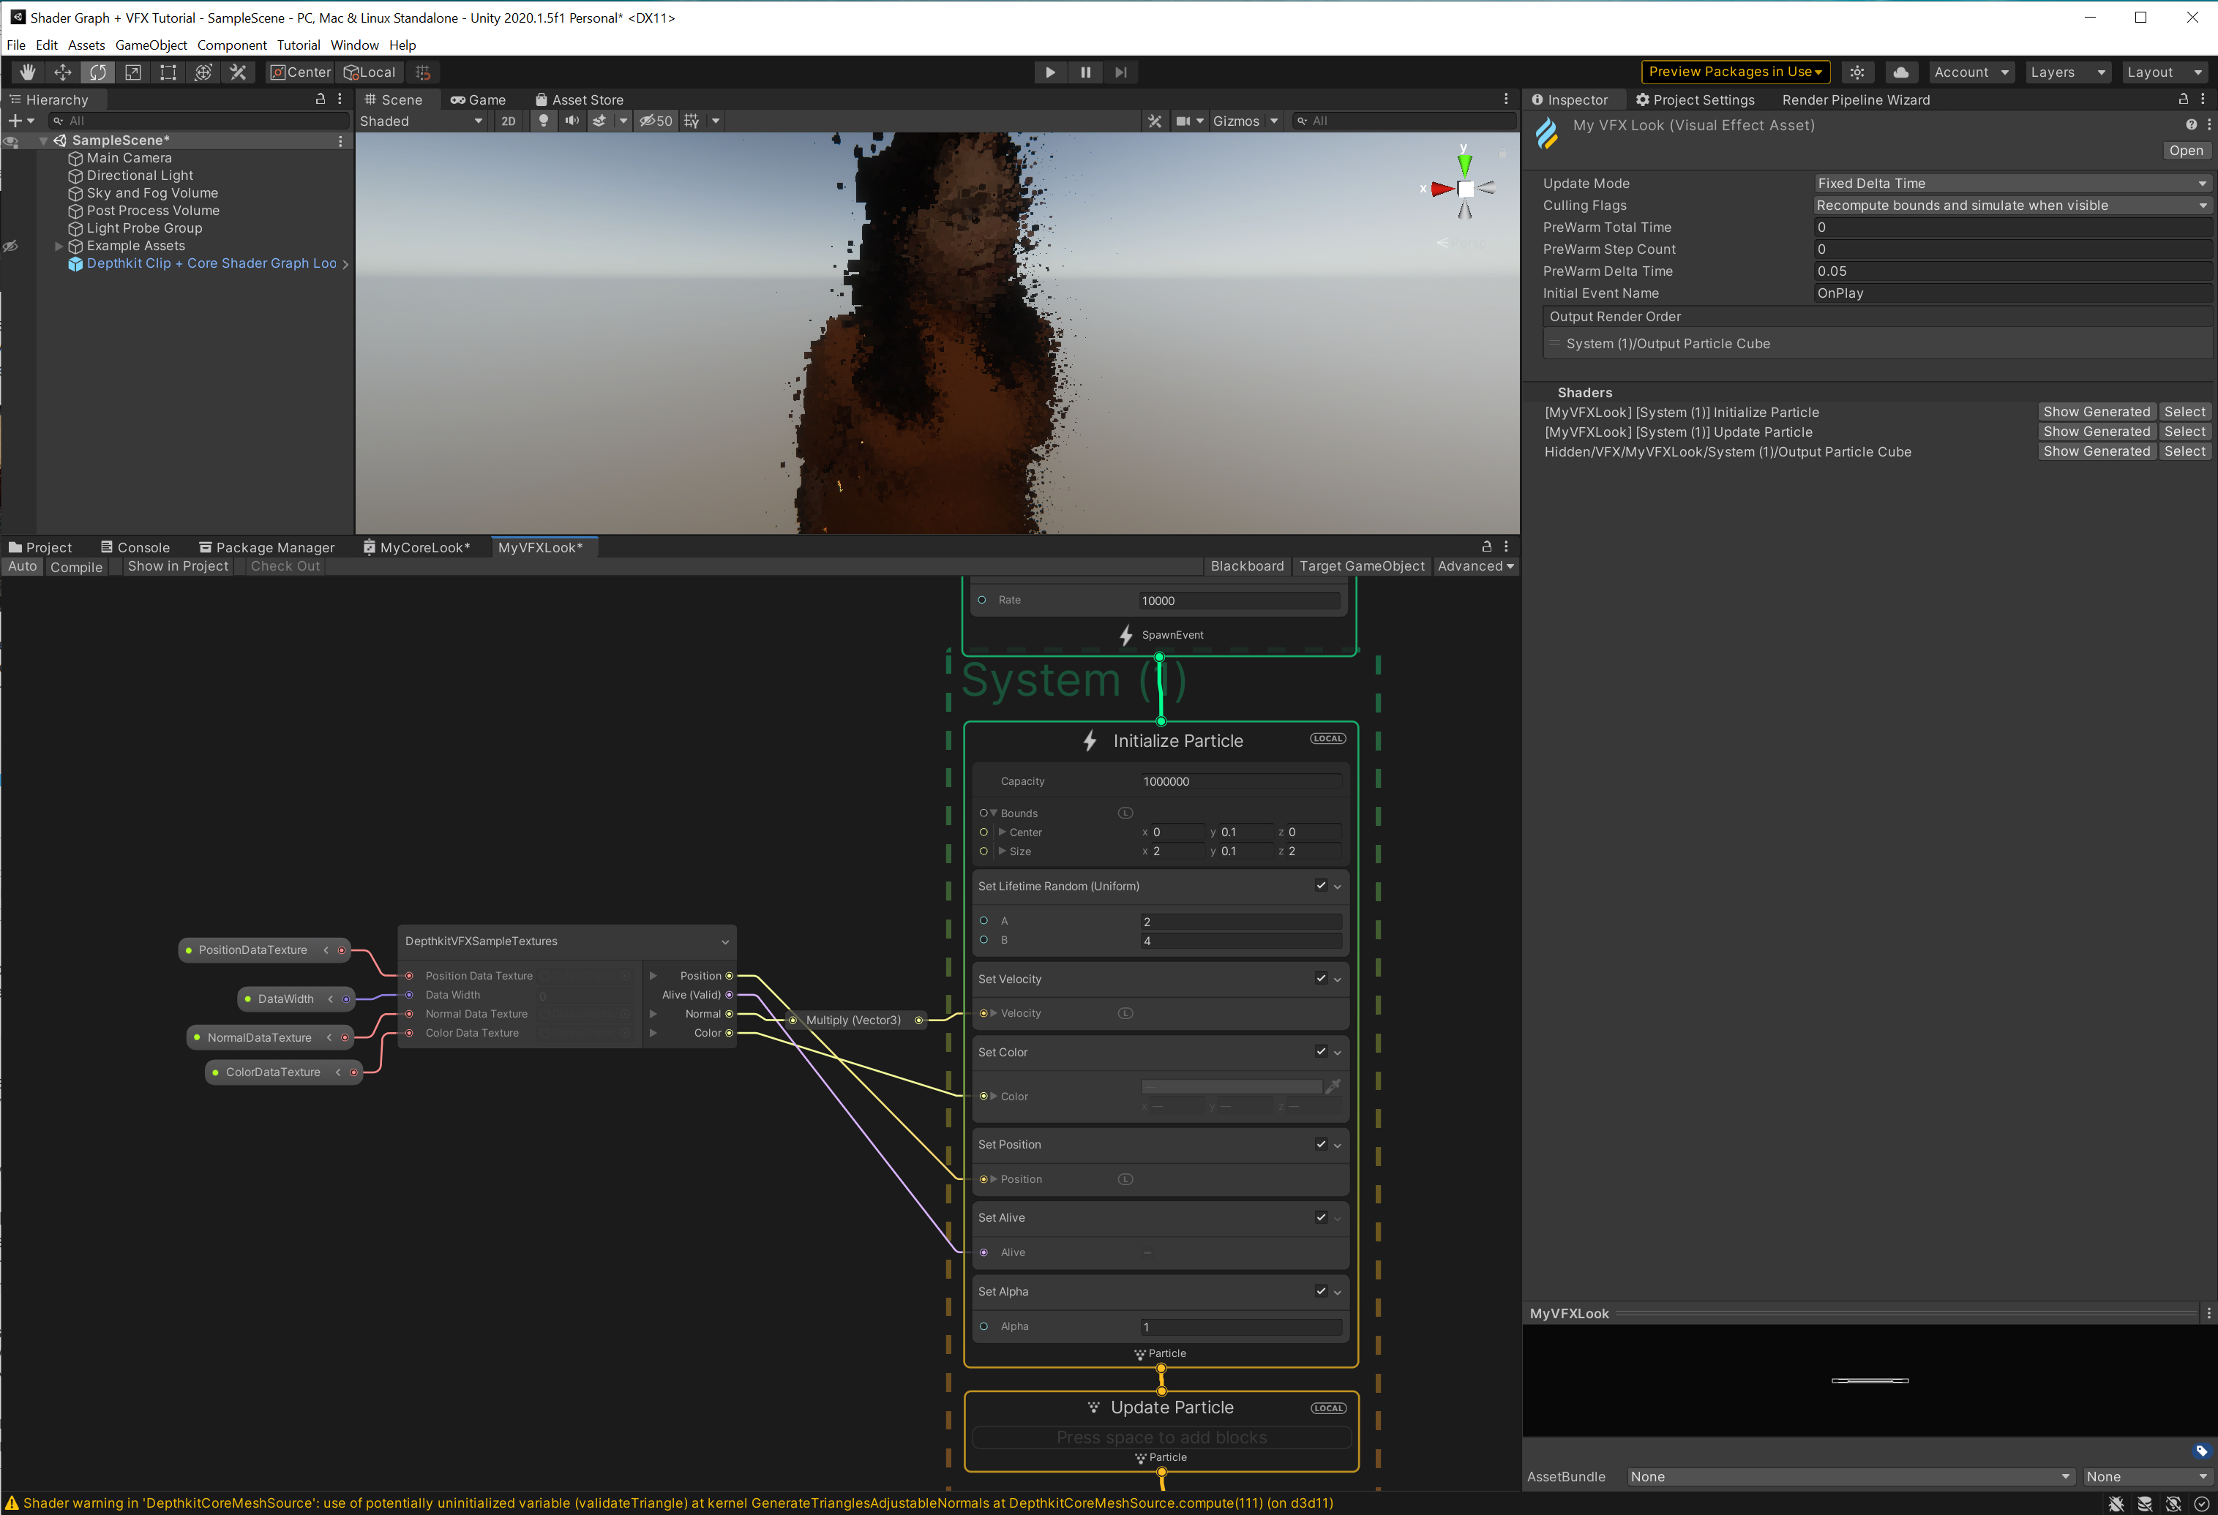Expand the Example Assets hierarchy item
Image resolution: width=2218 pixels, height=1515 pixels.
(59, 245)
